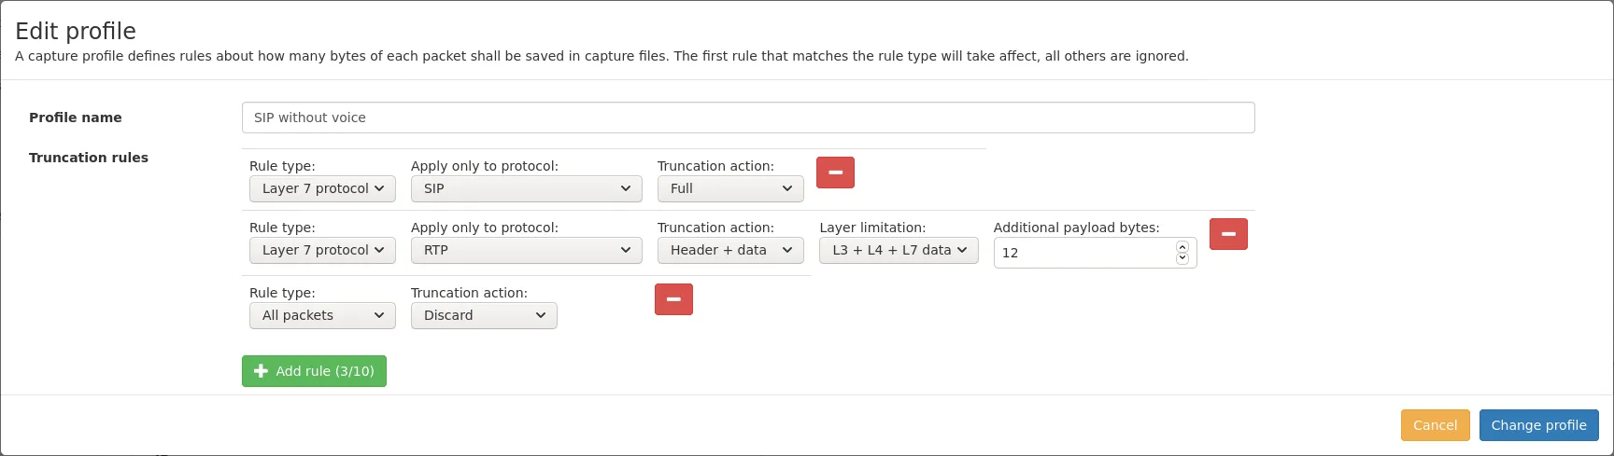Screen dimensions: 1614x456
Task: Expand the Discard truncation action dropdown
Action: pyautogui.click(x=484, y=315)
